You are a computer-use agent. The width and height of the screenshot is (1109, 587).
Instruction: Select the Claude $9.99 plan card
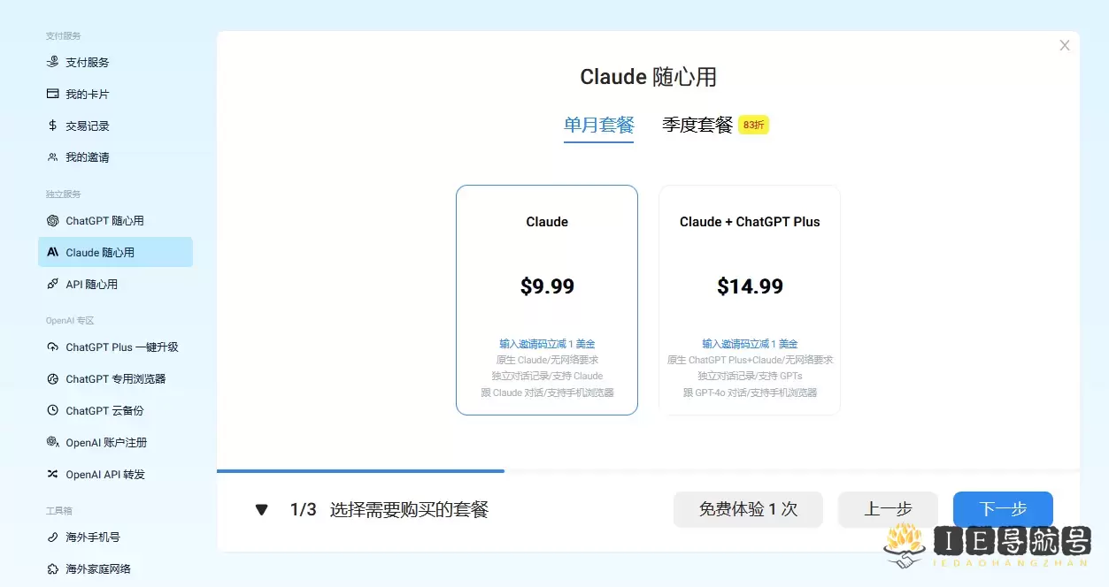[x=547, y=300]
